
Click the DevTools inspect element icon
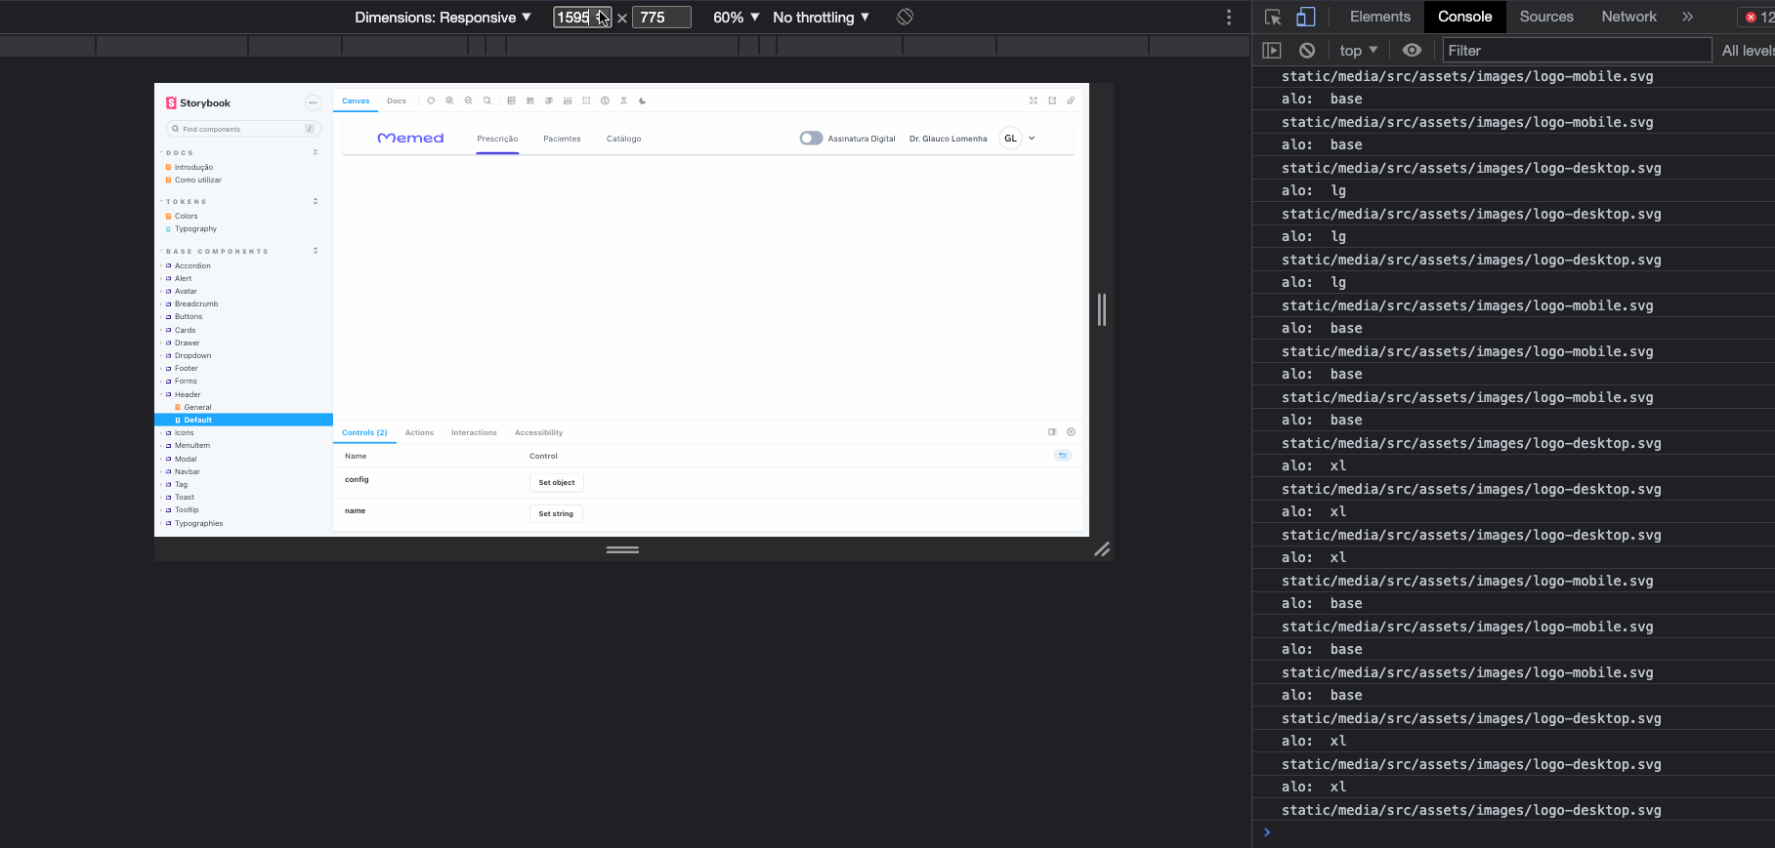1273,17
